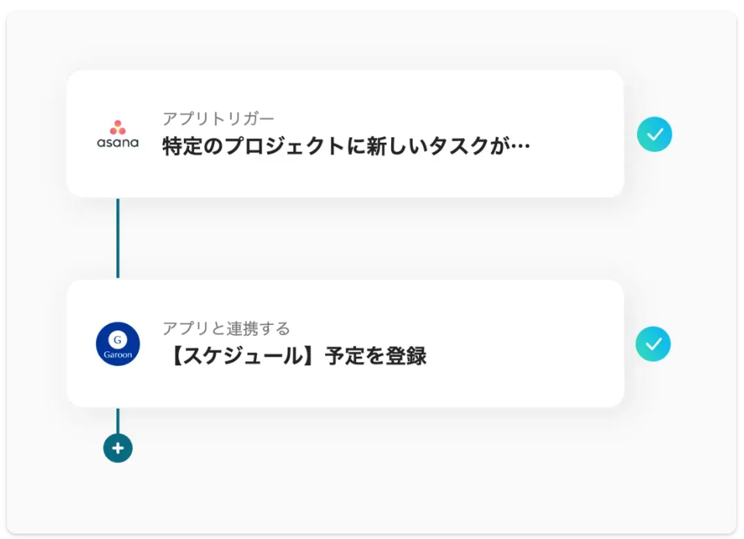Click empty canvas right of the plus button
The image size is (744, 539).
pos(388,465)
